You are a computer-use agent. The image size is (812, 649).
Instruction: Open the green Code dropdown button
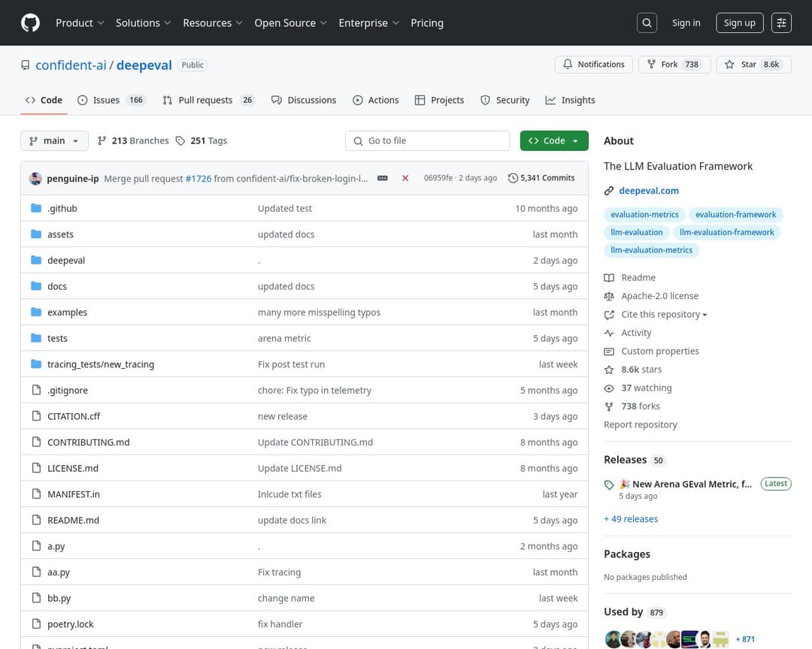point(554,140)
